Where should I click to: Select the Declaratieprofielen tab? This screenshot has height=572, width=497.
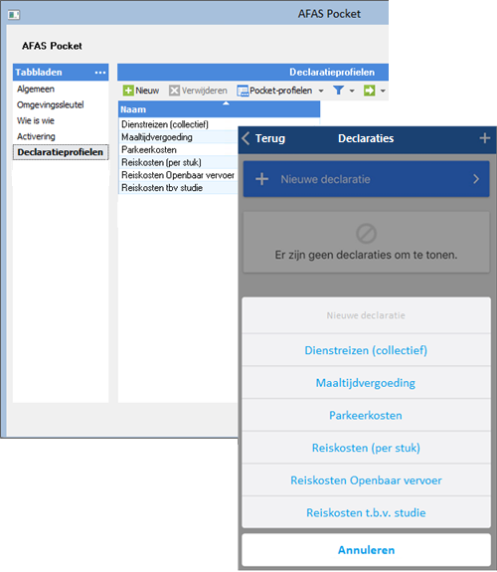(61, 152)
